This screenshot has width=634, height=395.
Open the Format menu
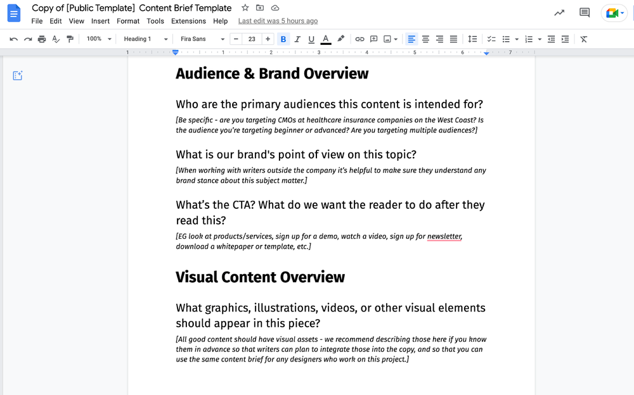tap(127, 20)
